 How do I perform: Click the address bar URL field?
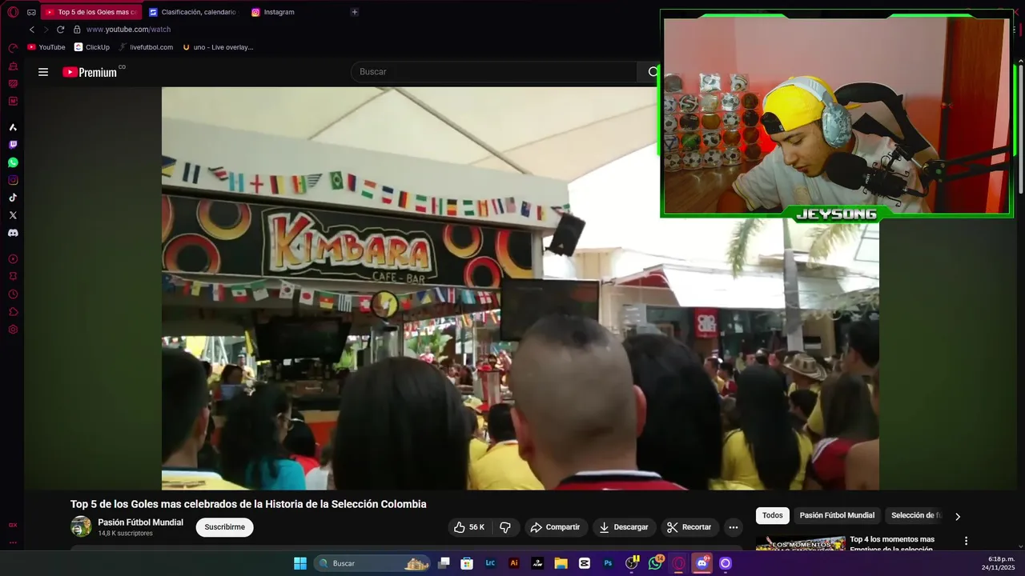[x=128, y=30]
